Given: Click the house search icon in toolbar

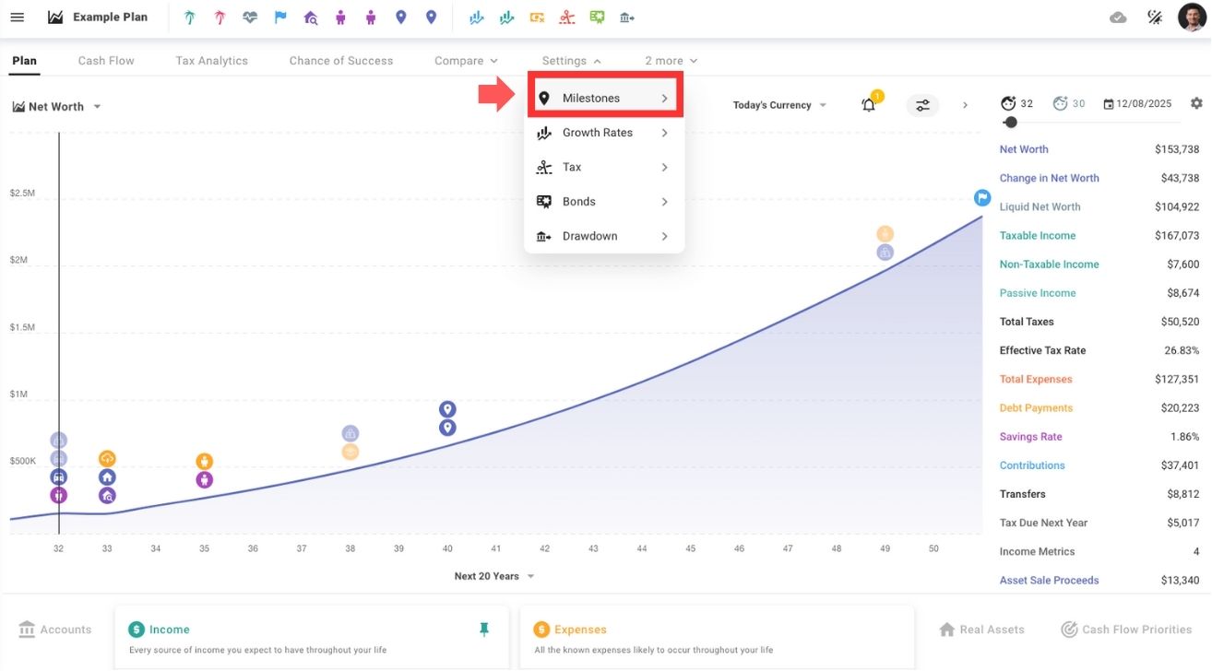Looking at the screenshot, I should 311,18.
